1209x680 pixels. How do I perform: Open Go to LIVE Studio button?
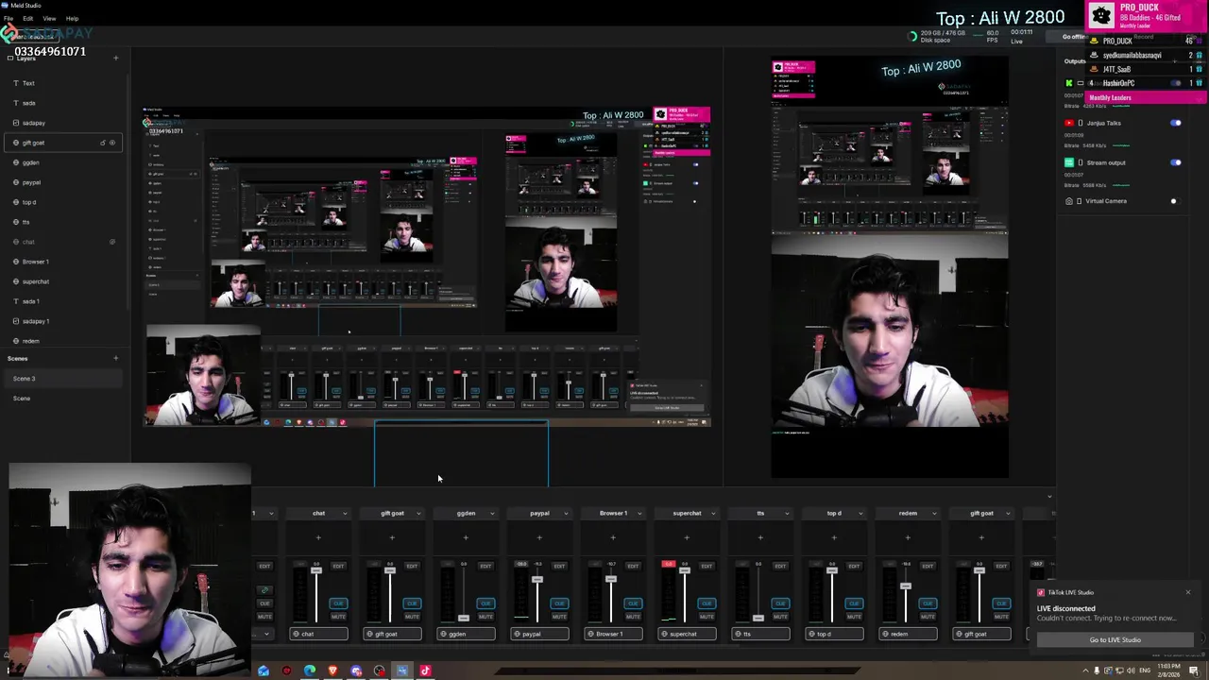point(1115,640)
